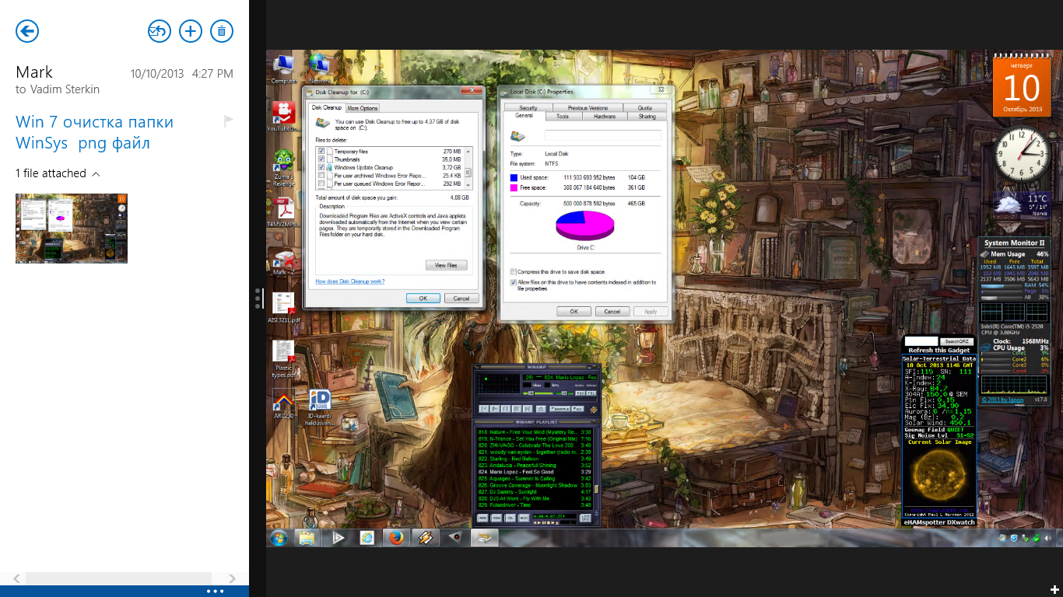Collapse the '1 file attached' section
Screen dimensions: 1063x597
click(58, 173)
